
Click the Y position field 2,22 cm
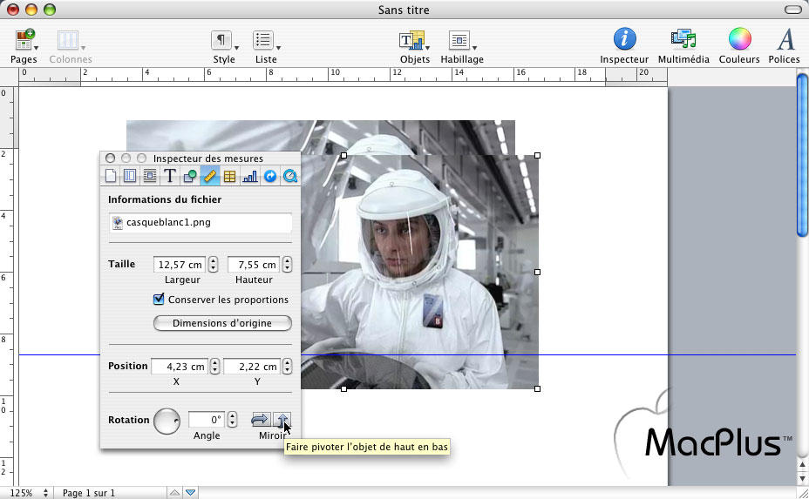[253, 367]
